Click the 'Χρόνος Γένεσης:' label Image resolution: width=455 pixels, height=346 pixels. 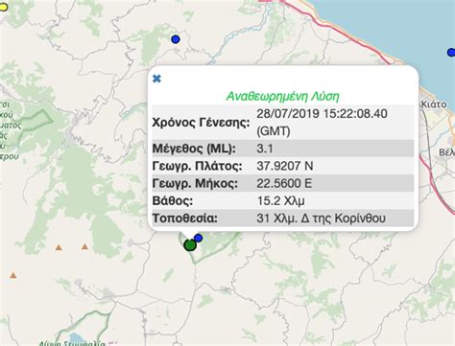[x=201, y=123]
